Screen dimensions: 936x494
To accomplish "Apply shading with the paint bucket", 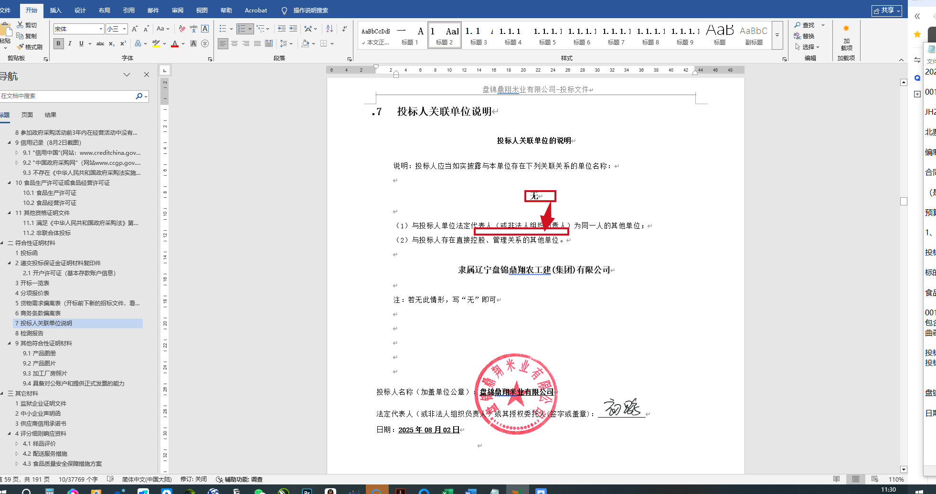I will click(305, 43).
